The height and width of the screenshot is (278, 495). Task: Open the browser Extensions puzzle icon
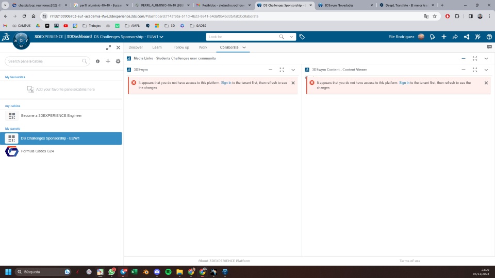point(457,16)
